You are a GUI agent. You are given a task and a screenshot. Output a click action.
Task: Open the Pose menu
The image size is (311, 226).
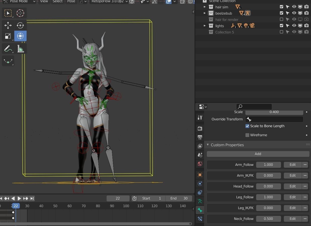(71, 2)
